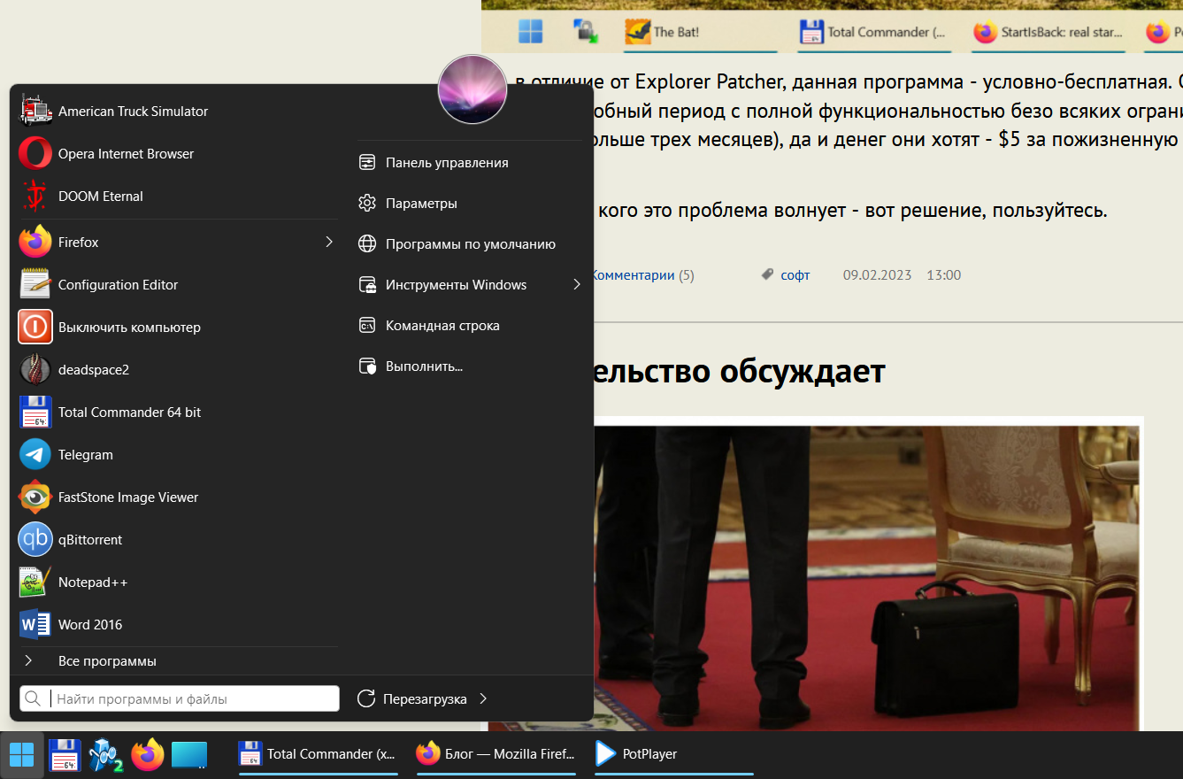The height and width of the screenshot is (779, 1183).
Task: Click the user account avatar picture
Action: coord(472,89)
